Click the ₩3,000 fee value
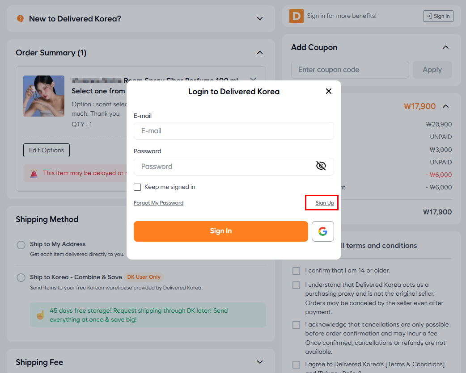The width and height of the screenshot is (466, 373). [441, 150]
